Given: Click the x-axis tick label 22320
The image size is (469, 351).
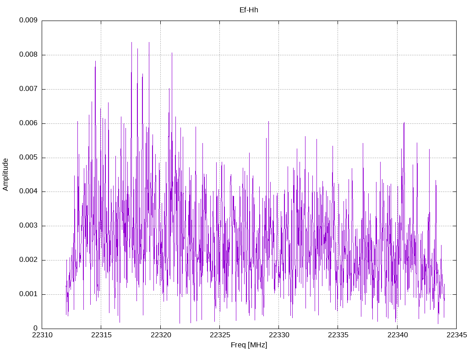Looking at the screenshot, I should [161, 335].
